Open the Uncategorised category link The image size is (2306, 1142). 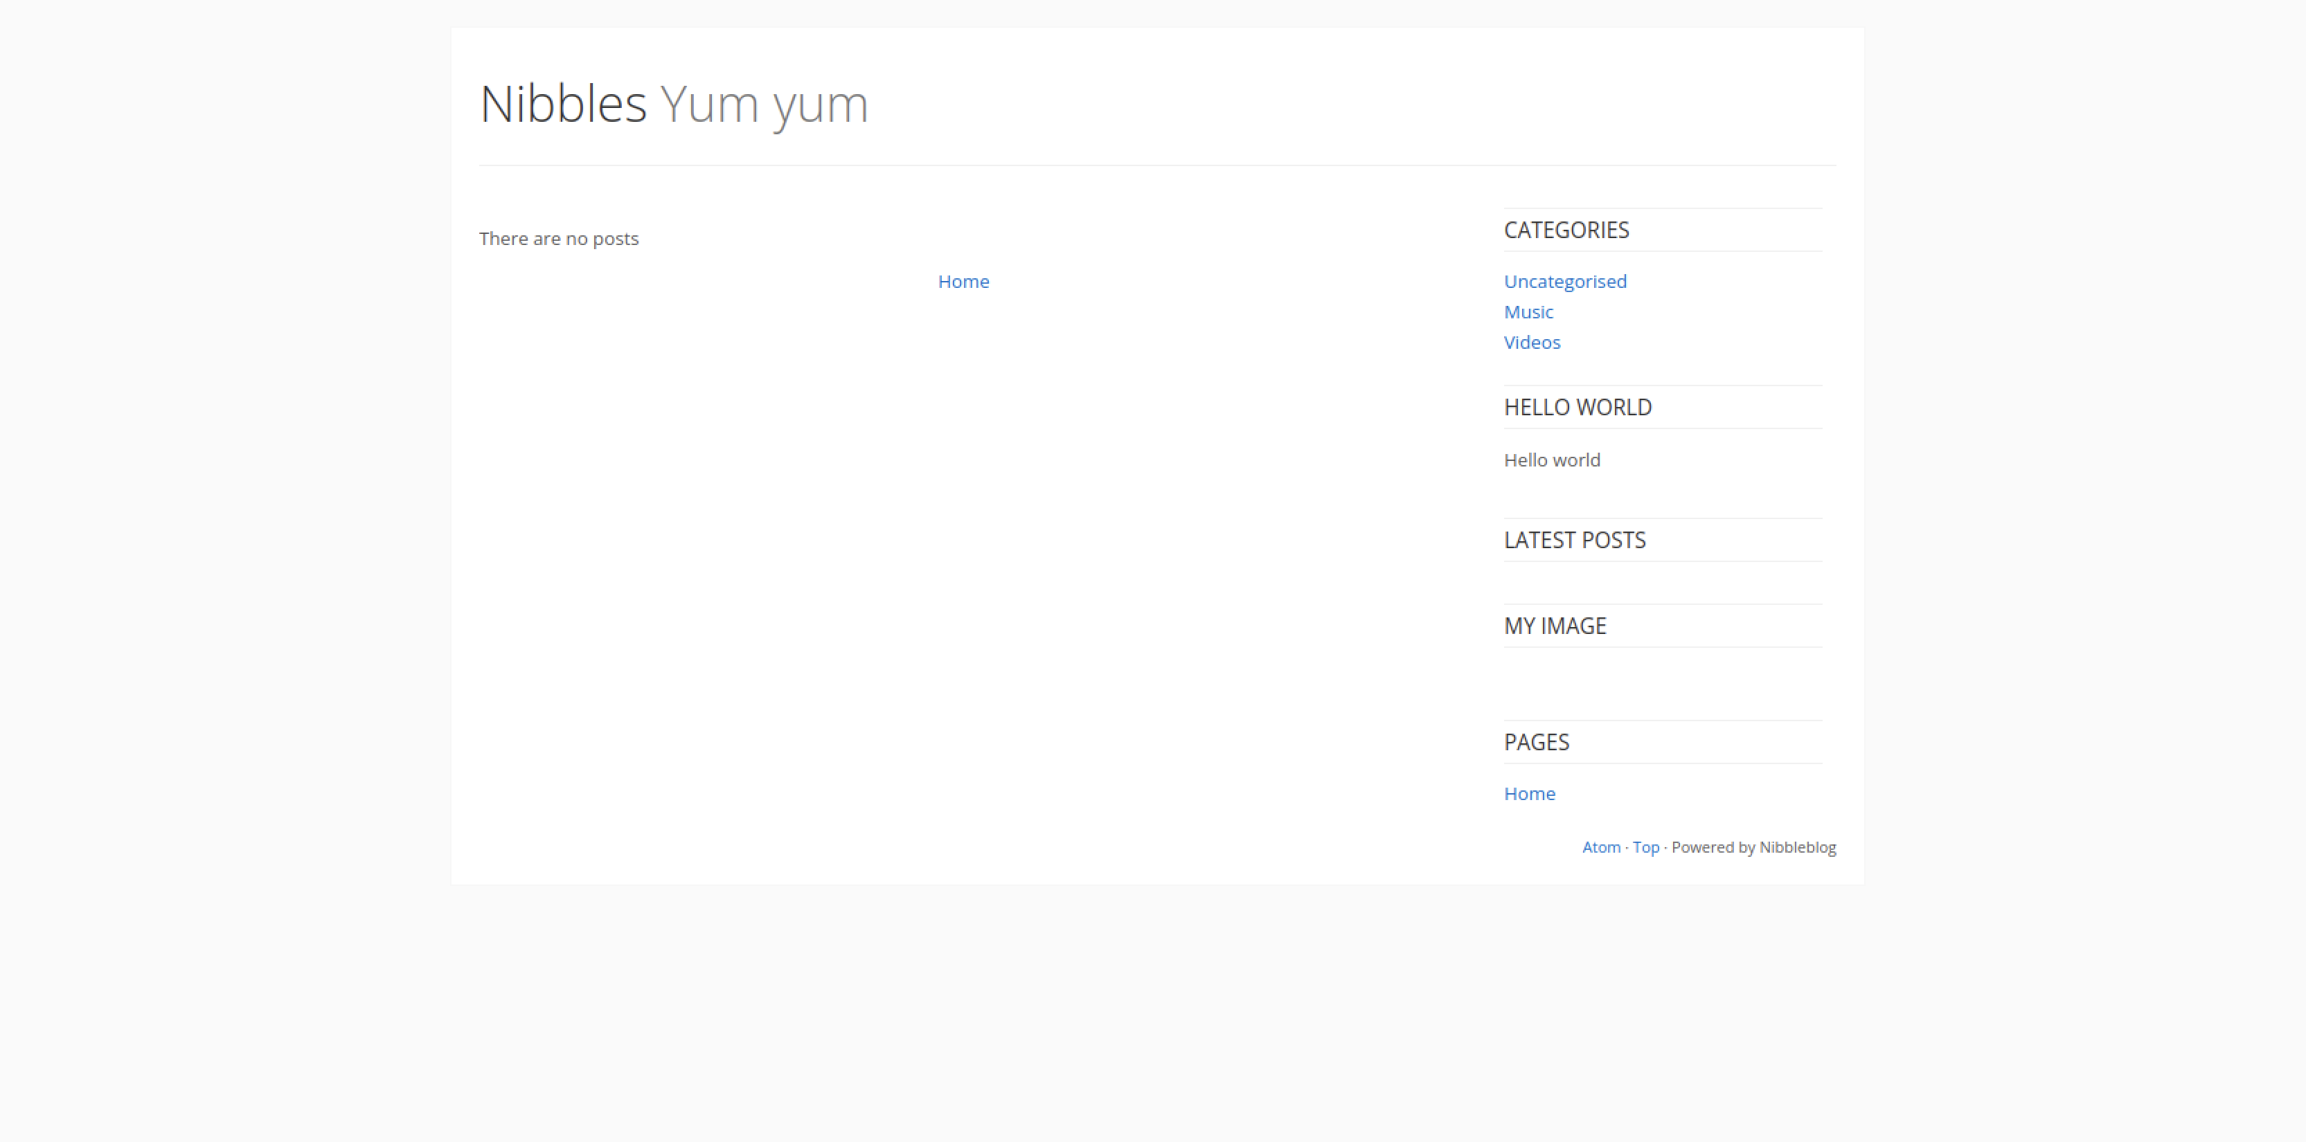pyautogui.click(x=1565, y=282)
